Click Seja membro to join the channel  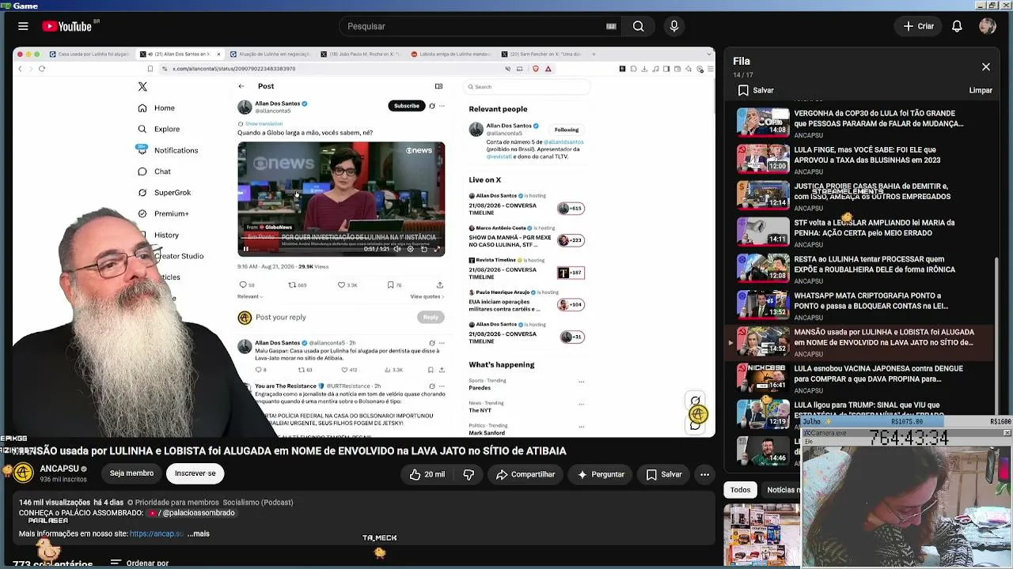[131, 473]
